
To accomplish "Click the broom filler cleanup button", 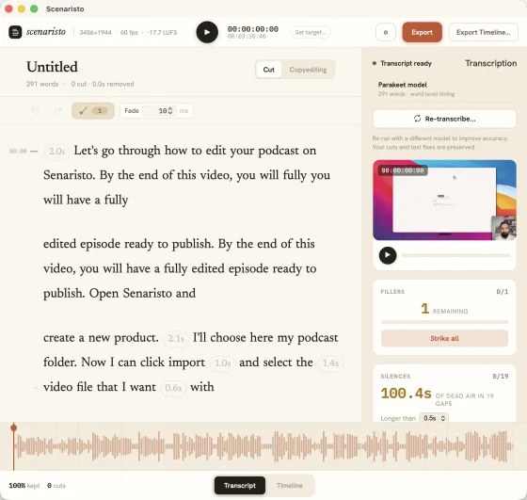I will 93,110.
